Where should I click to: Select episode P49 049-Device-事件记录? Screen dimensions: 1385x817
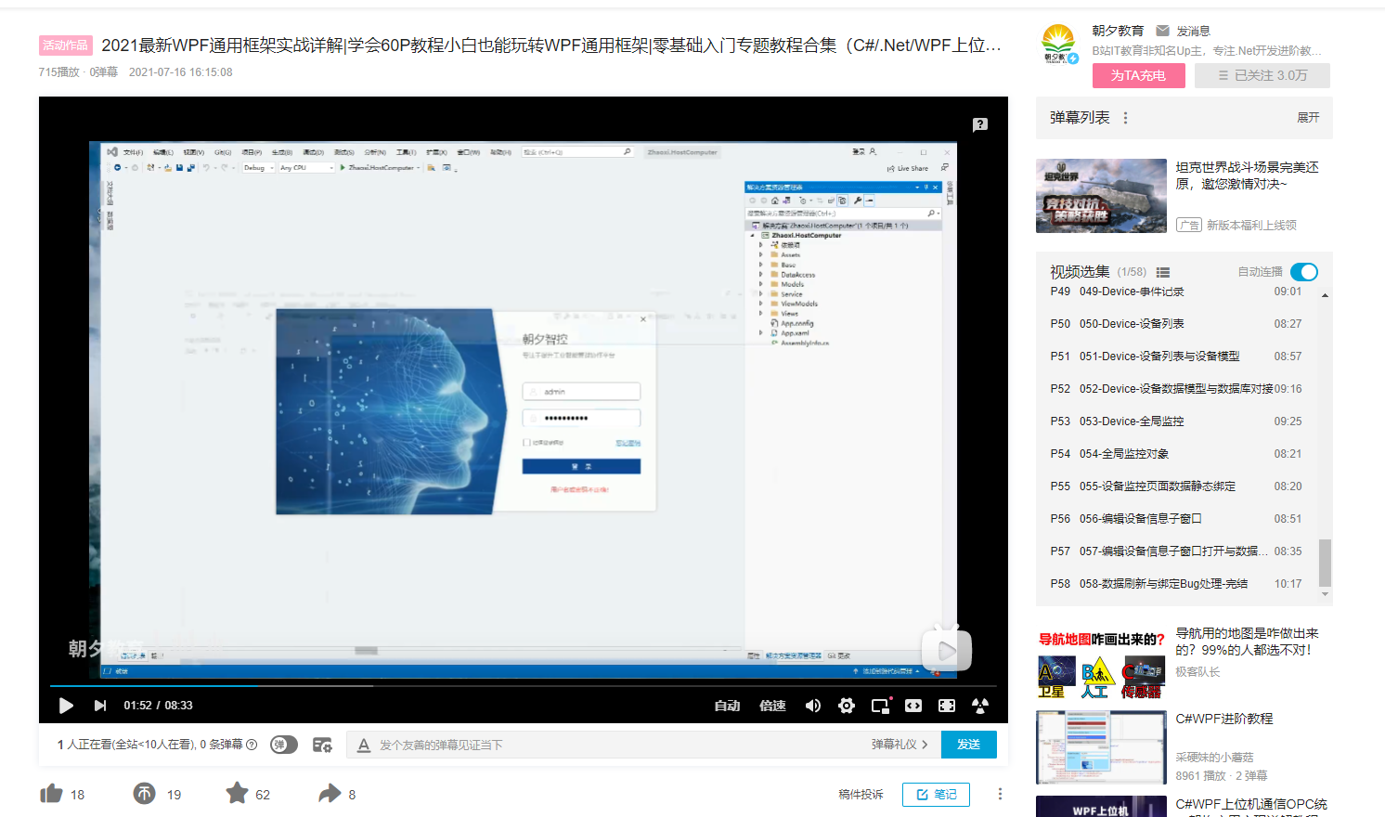click(1176, 292)
